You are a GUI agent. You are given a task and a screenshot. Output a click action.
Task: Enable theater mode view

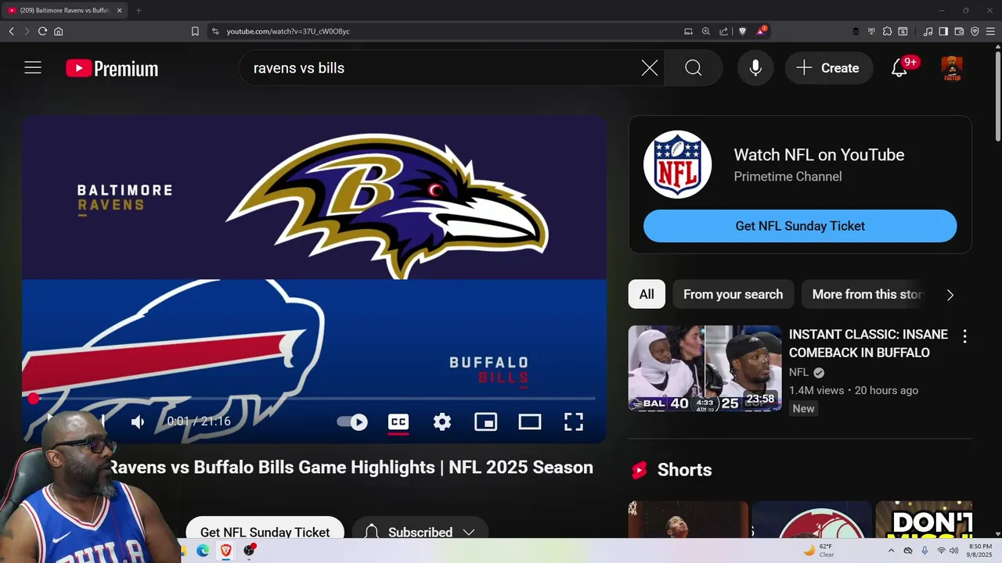point(530,422)
